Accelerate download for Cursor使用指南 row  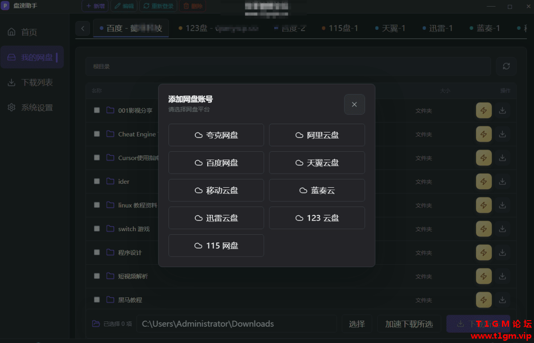(484, 158)
